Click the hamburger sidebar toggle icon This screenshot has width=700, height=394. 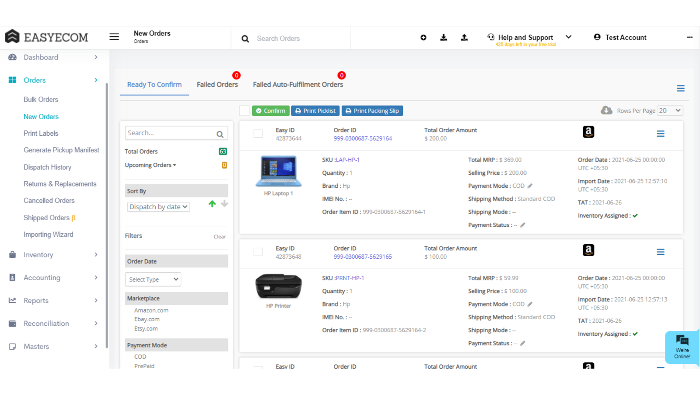[x=114, y=37]
